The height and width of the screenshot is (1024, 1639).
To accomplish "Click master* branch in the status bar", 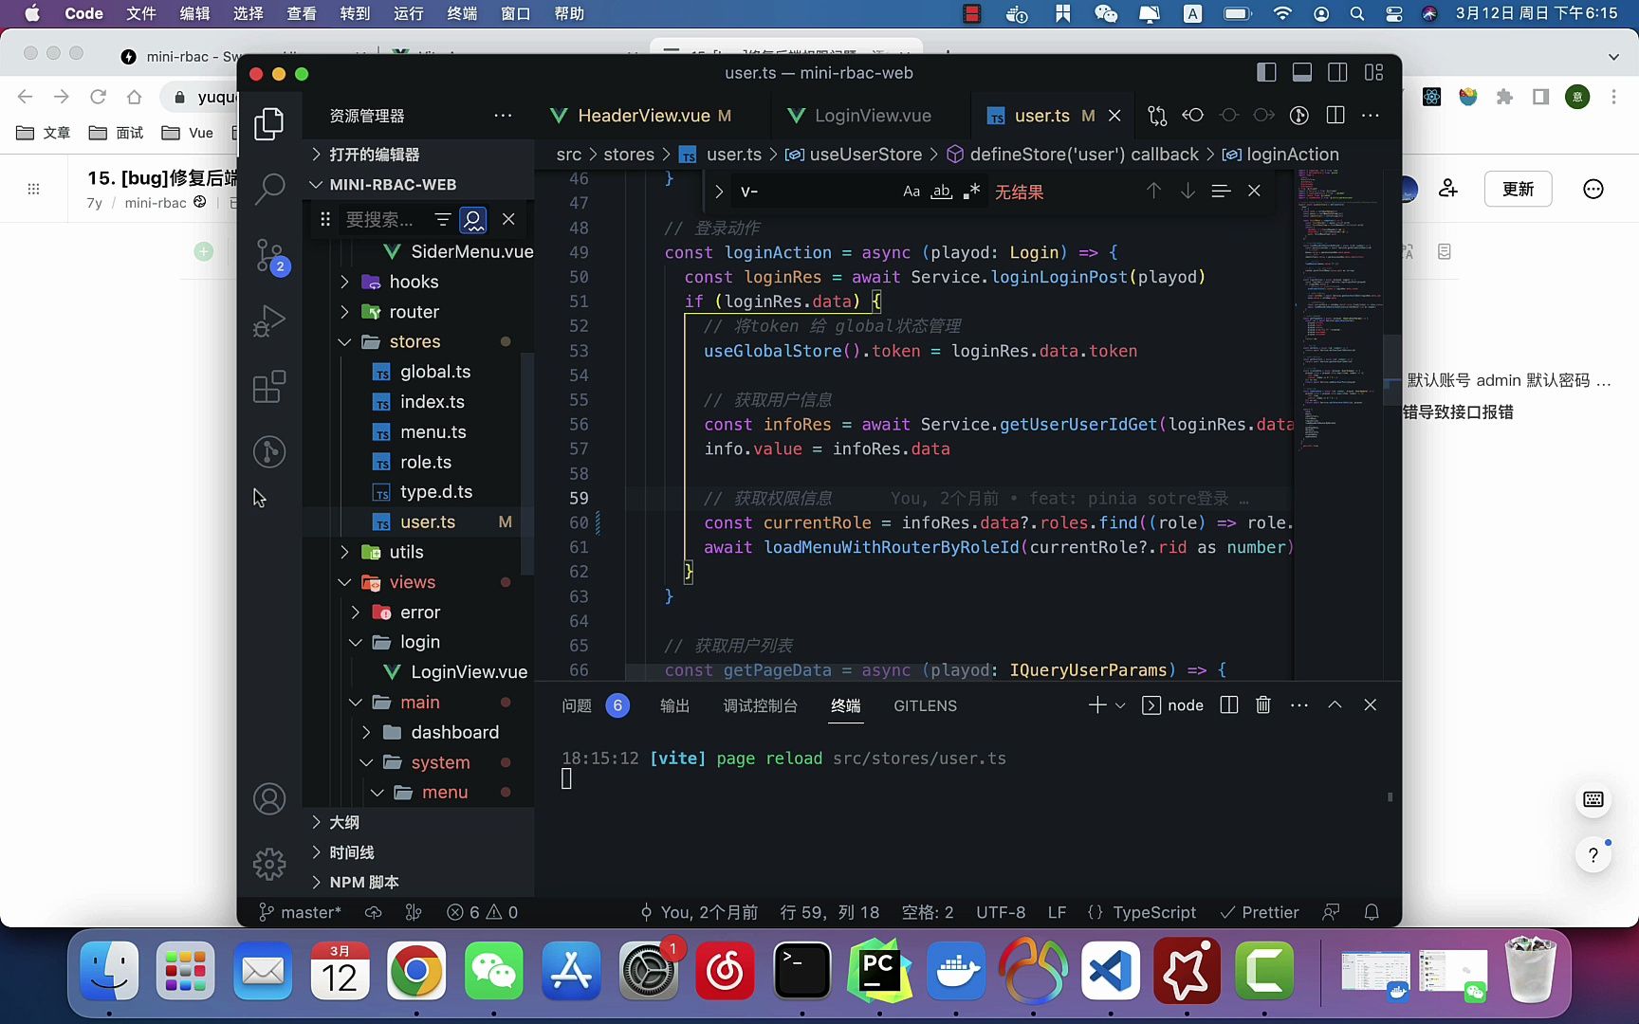I will click(x=308, y=912).
